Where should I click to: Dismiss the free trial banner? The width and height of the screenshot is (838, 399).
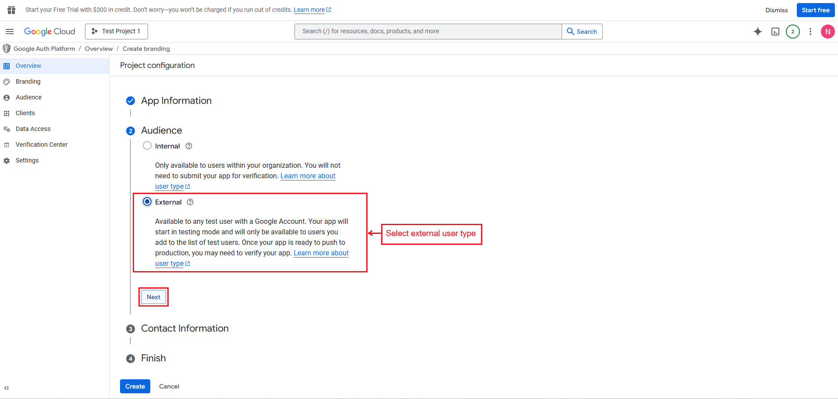pos(776,10)
